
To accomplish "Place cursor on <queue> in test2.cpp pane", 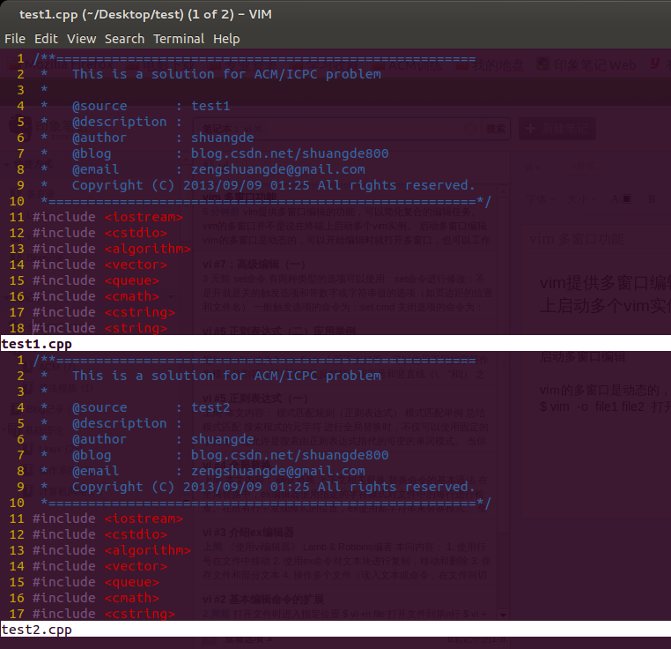I will click(x=132, y=582).
